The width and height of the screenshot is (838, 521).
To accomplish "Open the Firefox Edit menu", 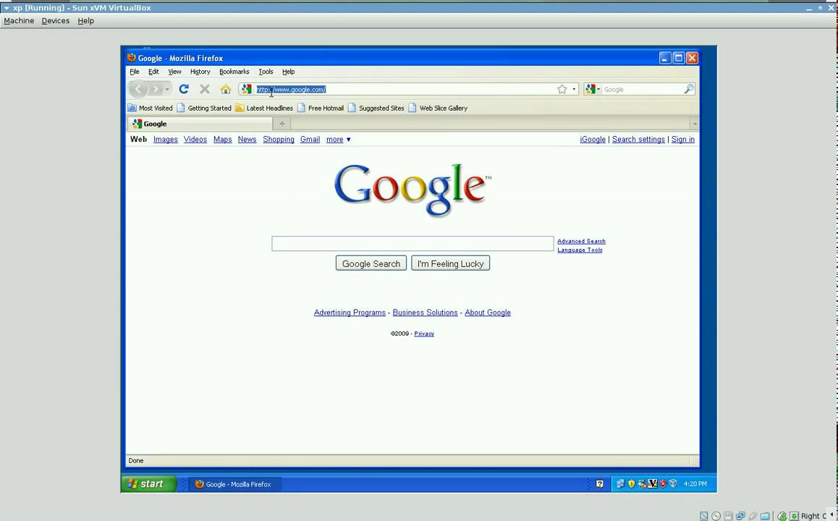I will (x=153, y=72).
